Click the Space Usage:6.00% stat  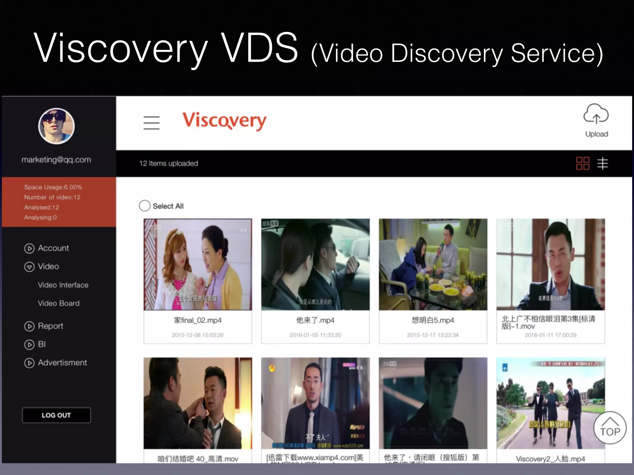[53, 187]
